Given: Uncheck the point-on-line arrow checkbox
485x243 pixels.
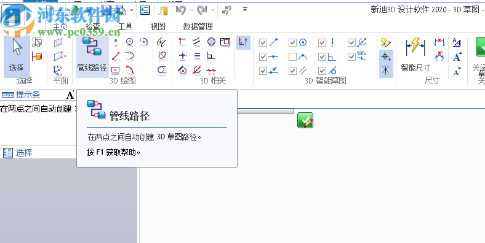Looking at the screenshot, I should [x=263, y=71].
